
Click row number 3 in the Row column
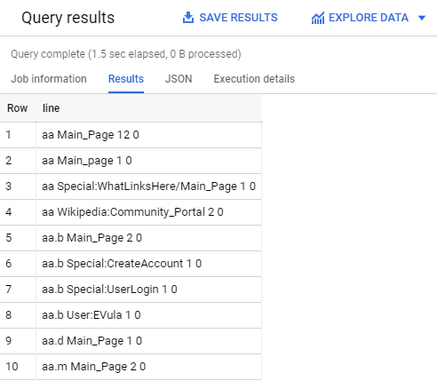pyautogui.click(x=9, y=187)
